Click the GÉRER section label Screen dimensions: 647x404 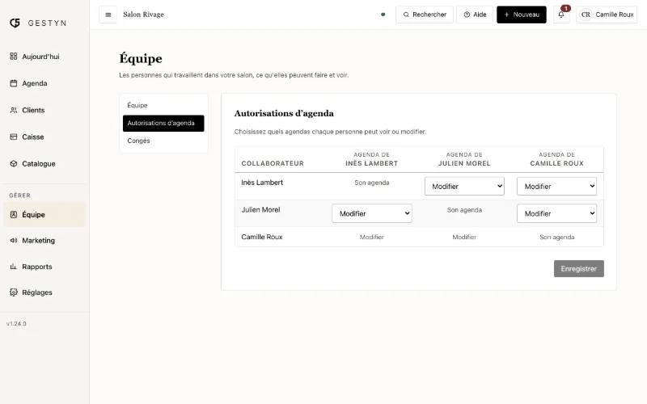point(19,196)
